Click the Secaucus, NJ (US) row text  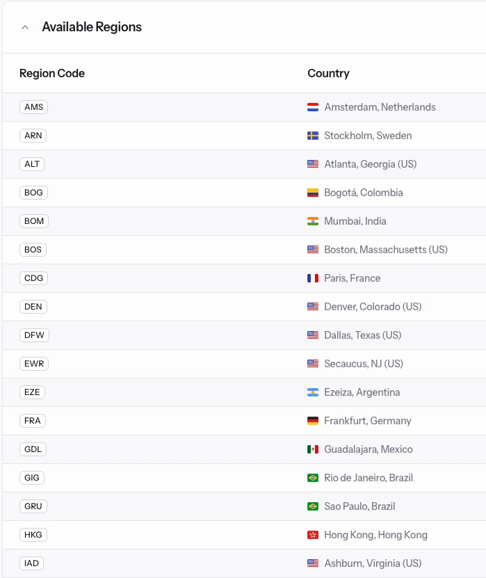click(364, 364)
